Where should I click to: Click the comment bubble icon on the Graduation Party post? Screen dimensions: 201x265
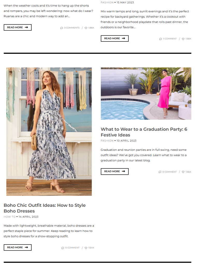pyautogui.click(x=160, y=172)
